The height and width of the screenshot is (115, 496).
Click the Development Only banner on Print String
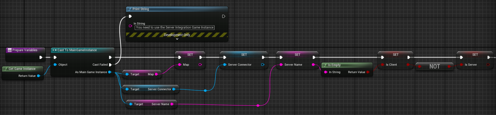177,35
